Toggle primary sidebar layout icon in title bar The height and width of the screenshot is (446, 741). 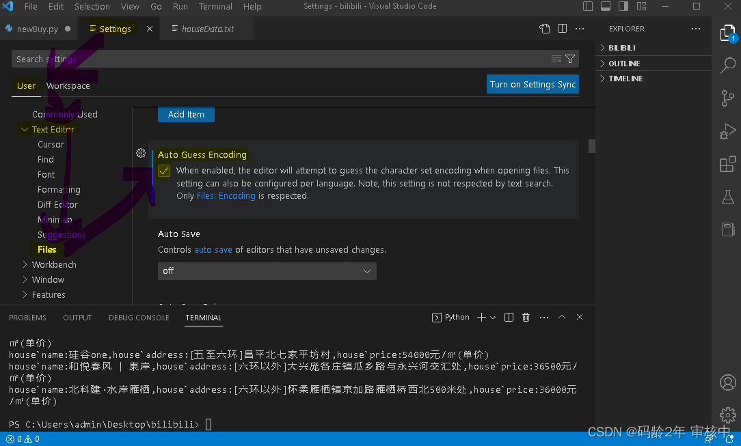(588, 6)
